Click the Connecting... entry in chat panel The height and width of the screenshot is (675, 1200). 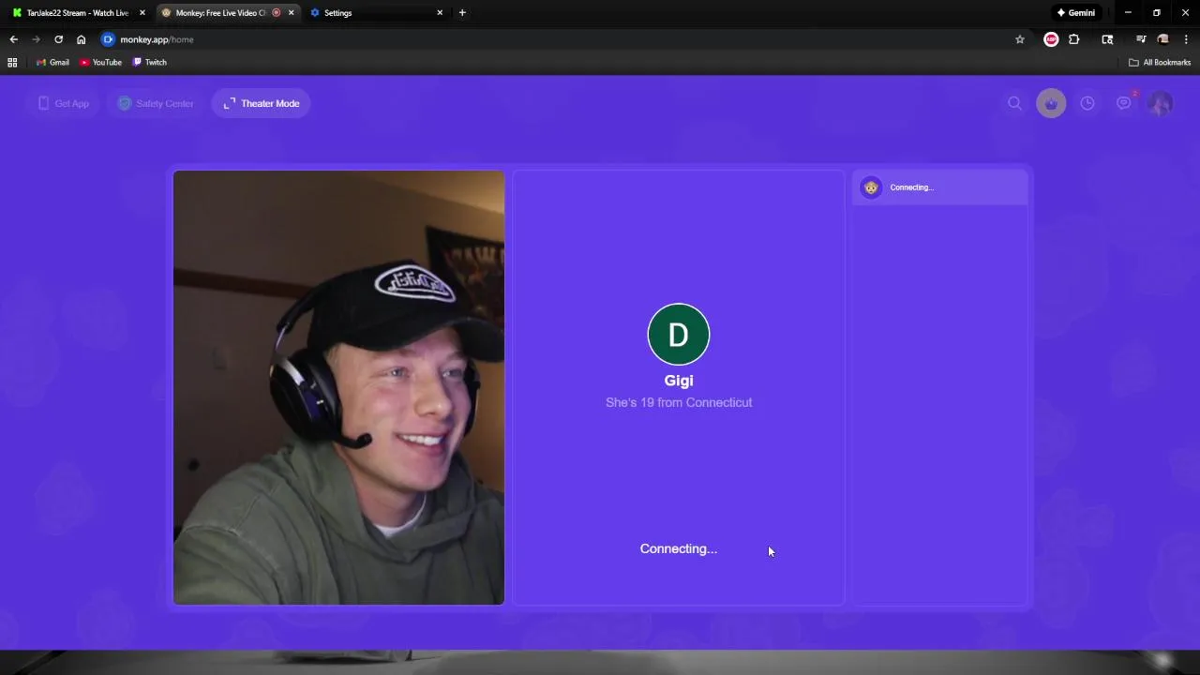click(x=939, y=187)
